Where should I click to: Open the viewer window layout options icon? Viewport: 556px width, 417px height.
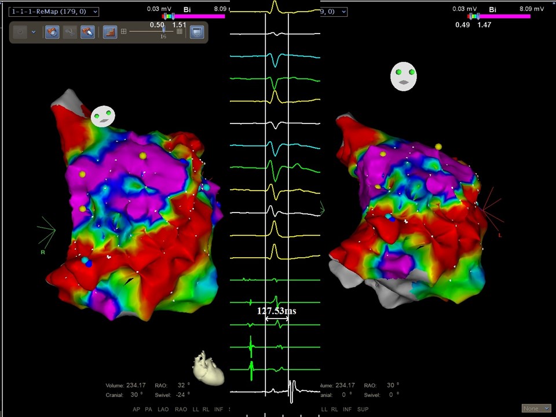(197, 32)
